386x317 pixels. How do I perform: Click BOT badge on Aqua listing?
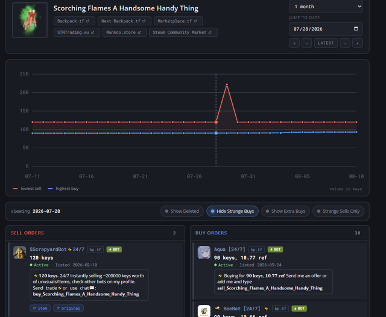tap(275, 250)
